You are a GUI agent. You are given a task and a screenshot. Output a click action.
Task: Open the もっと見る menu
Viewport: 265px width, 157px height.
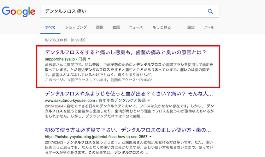coord(162,27)
